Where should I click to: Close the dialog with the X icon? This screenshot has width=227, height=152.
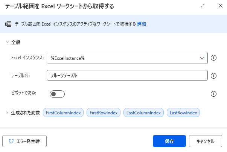[x=220, y=6]
